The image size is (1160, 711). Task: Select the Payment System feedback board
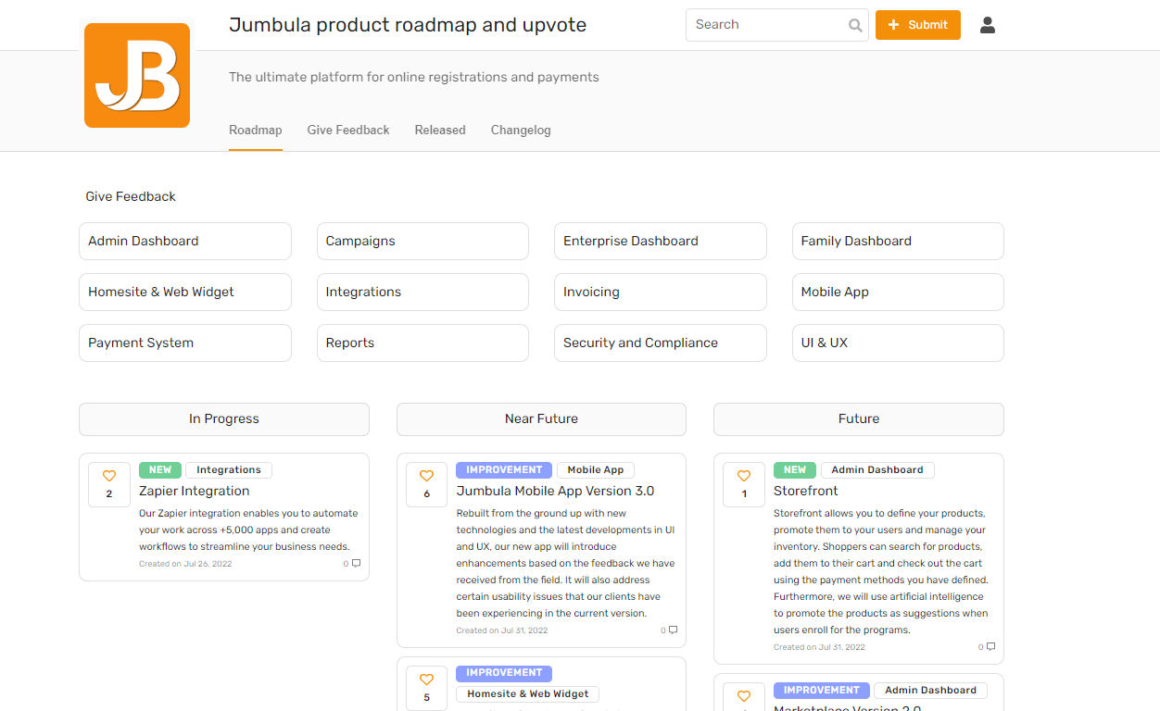tap(185, 343)
